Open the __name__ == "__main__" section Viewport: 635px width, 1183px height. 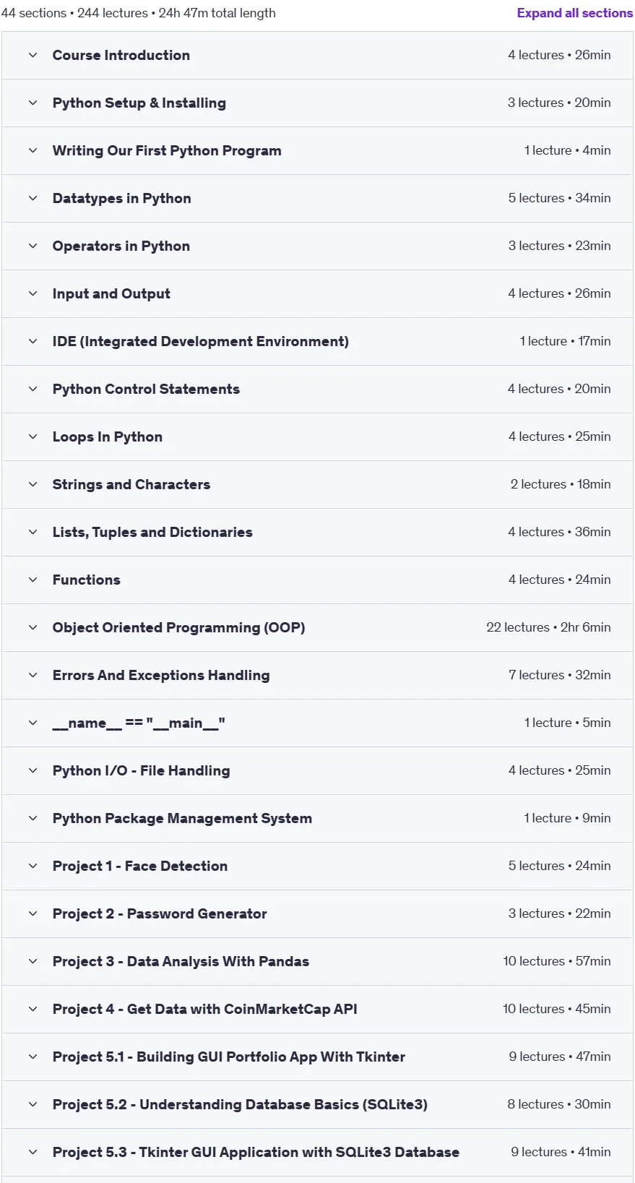pos(317,723)
